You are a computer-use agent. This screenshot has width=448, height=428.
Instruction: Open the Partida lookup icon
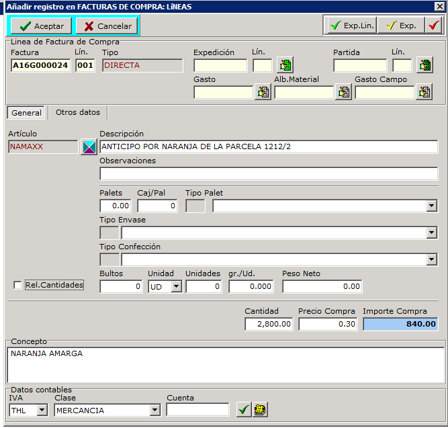pyautogui.click(x=424, y=65)
